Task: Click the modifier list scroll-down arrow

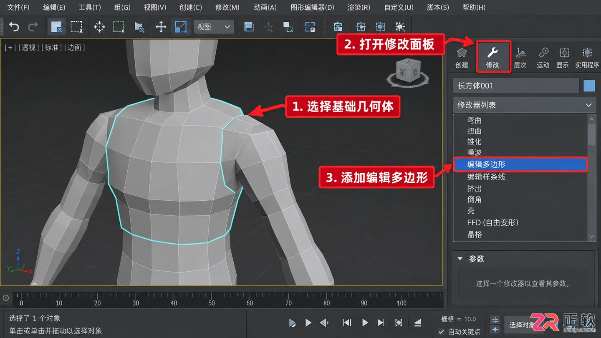Action: (x=591, y=237)
